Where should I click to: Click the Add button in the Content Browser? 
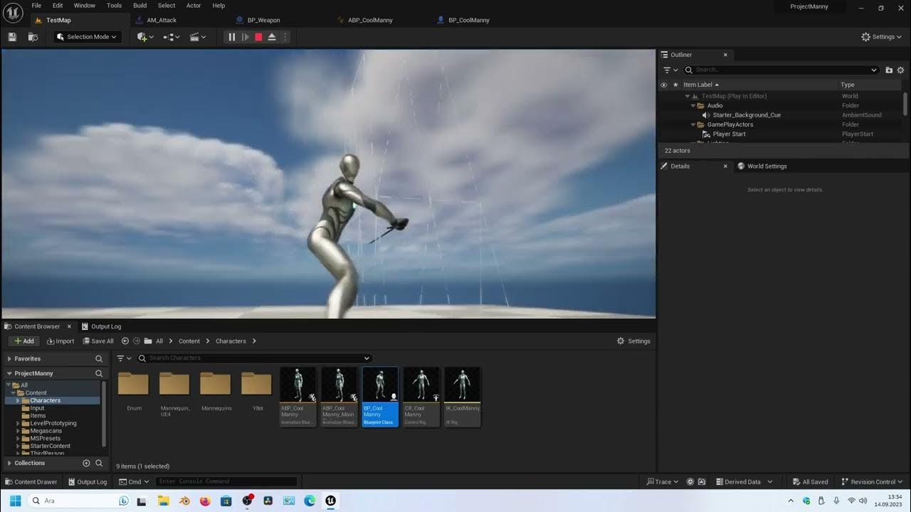[23, 341]
